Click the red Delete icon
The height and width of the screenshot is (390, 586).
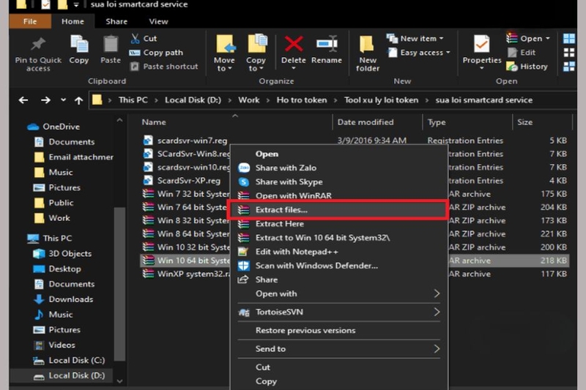[294, 44]
